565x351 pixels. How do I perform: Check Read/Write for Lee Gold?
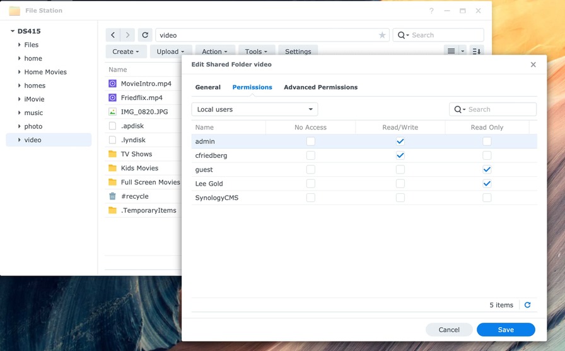click(400, 184)
